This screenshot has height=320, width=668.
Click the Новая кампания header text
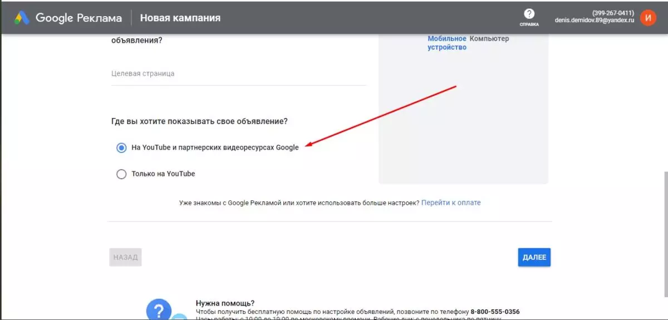click(x=180, y=18)
